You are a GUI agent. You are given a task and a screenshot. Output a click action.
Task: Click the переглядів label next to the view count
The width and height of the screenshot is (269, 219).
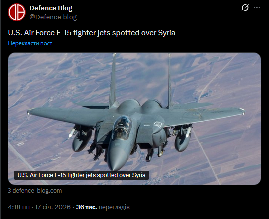pyautogui.click(x=114, y=207)
